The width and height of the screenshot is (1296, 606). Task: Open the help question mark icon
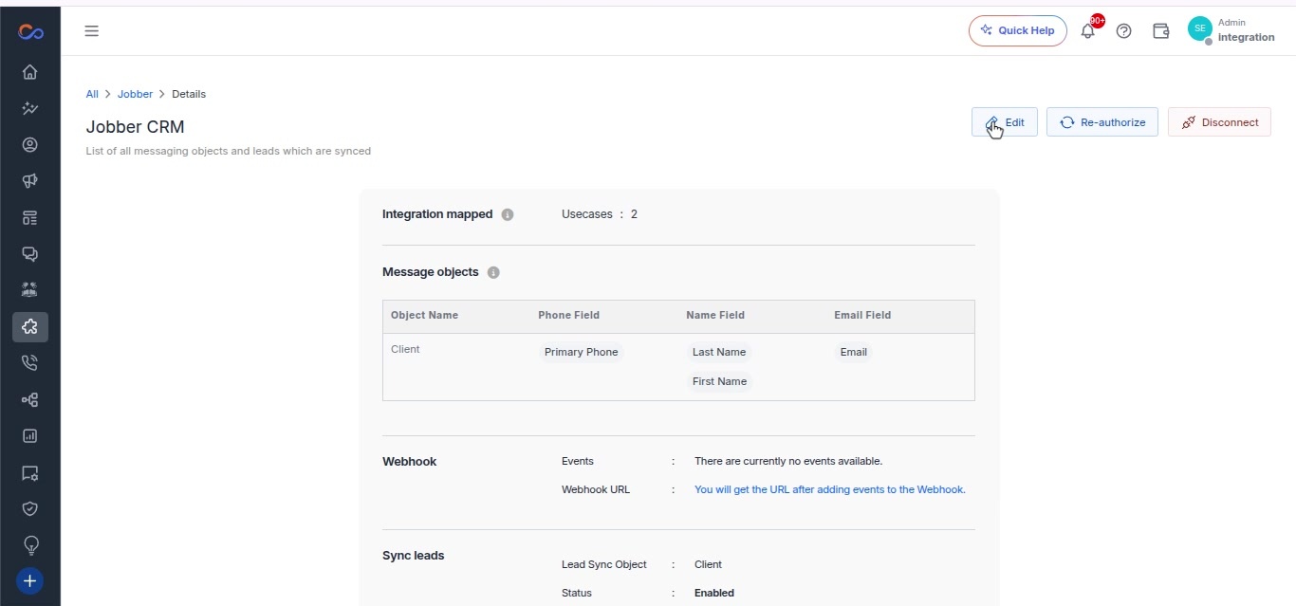[x=1124, y=30]
